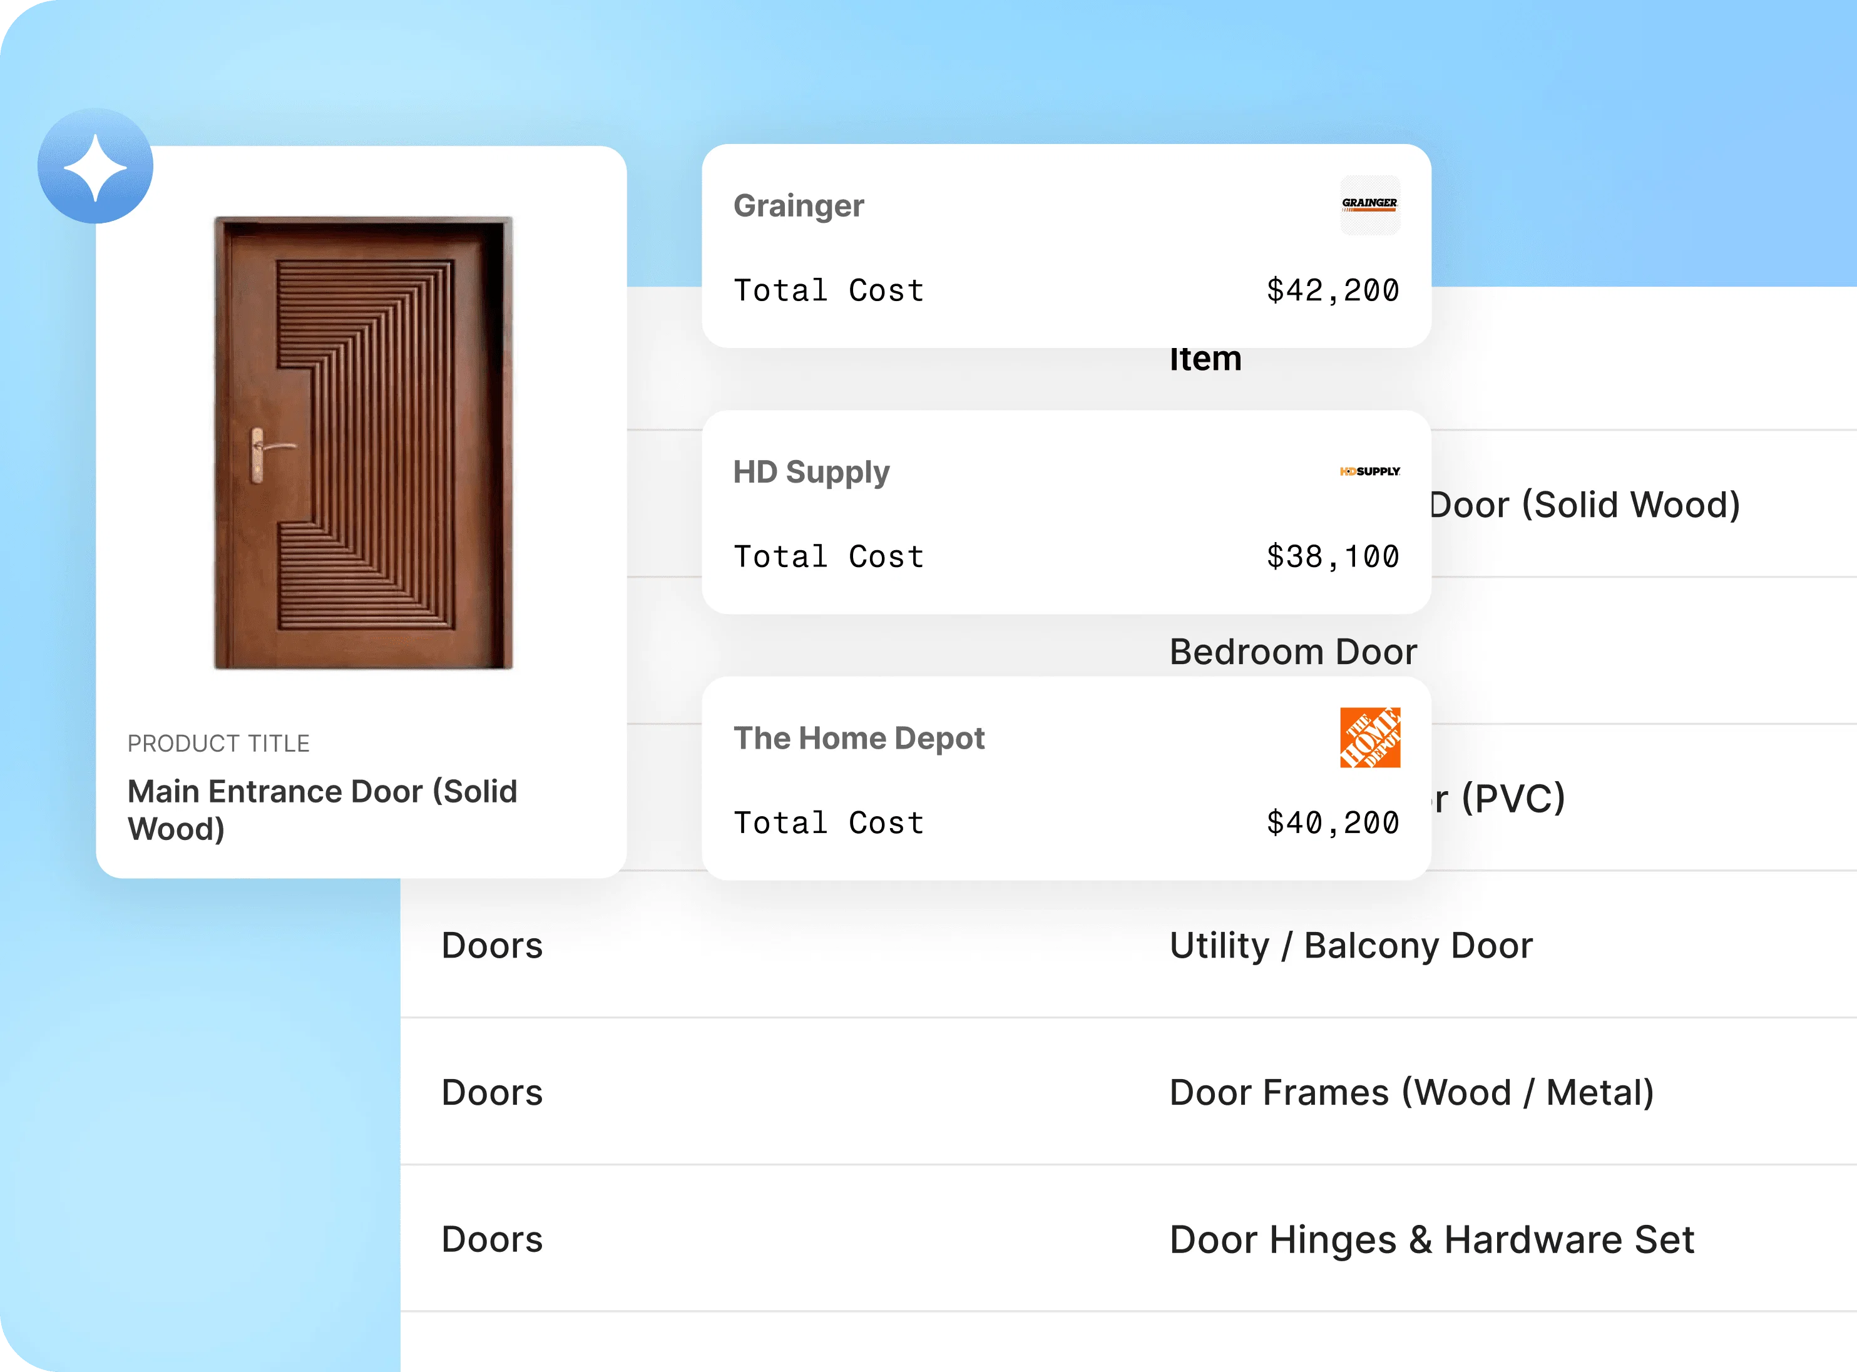Screen dimensions: 1857x1372
Task: Click the Bedroom Door item
Action: [1292, 652]
